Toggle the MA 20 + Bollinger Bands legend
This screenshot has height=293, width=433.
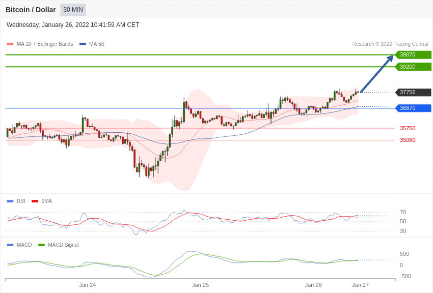[40, 44]
